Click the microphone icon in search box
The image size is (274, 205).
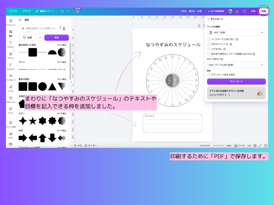pyautogui.click(x=64, y=28)
